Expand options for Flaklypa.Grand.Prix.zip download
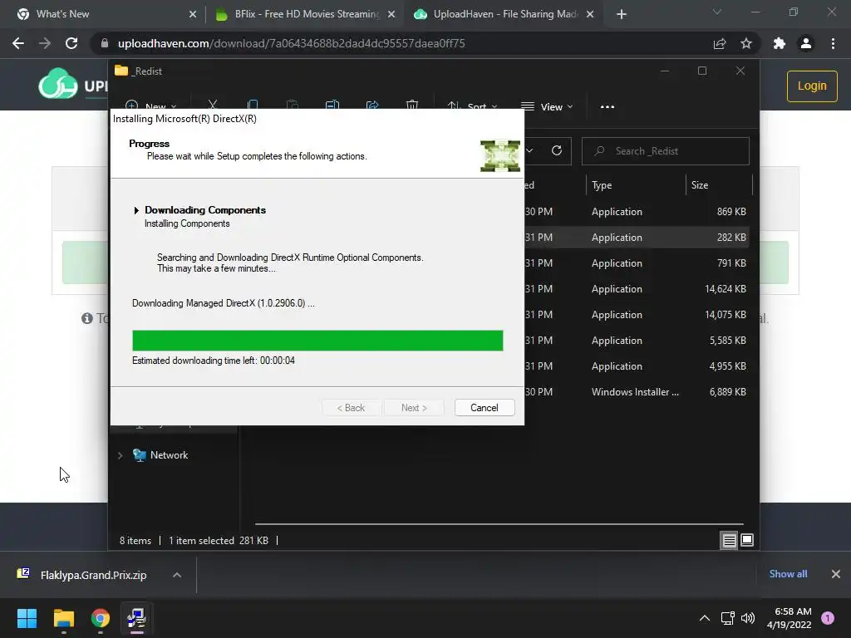 (177, 575)
